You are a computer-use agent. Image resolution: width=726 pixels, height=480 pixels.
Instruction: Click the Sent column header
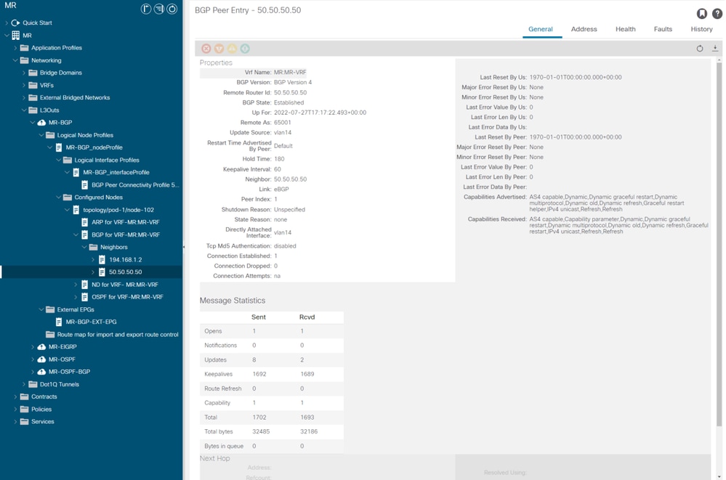[x=259, y=317]
